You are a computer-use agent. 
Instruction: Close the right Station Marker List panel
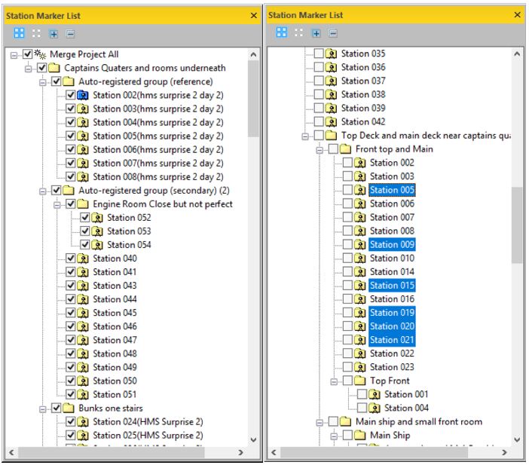(517, 14)
